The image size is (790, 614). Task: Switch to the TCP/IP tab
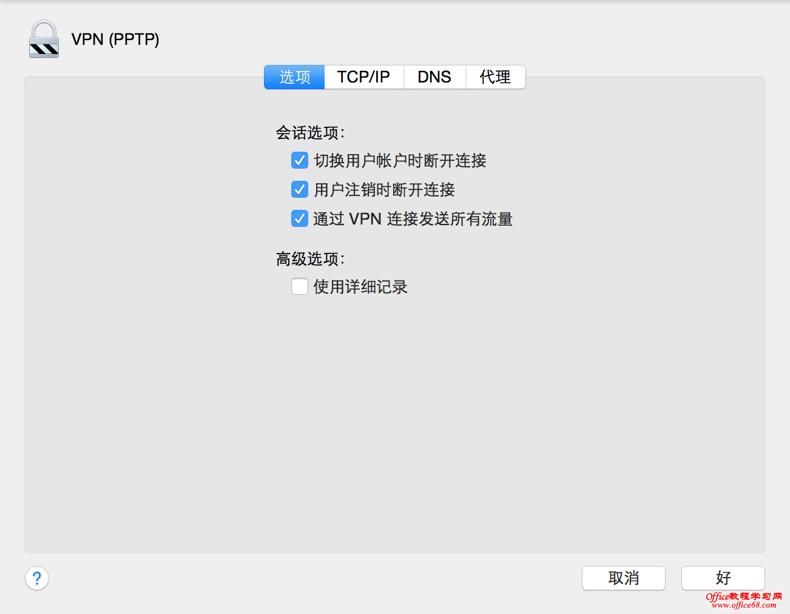coord(363,77)
